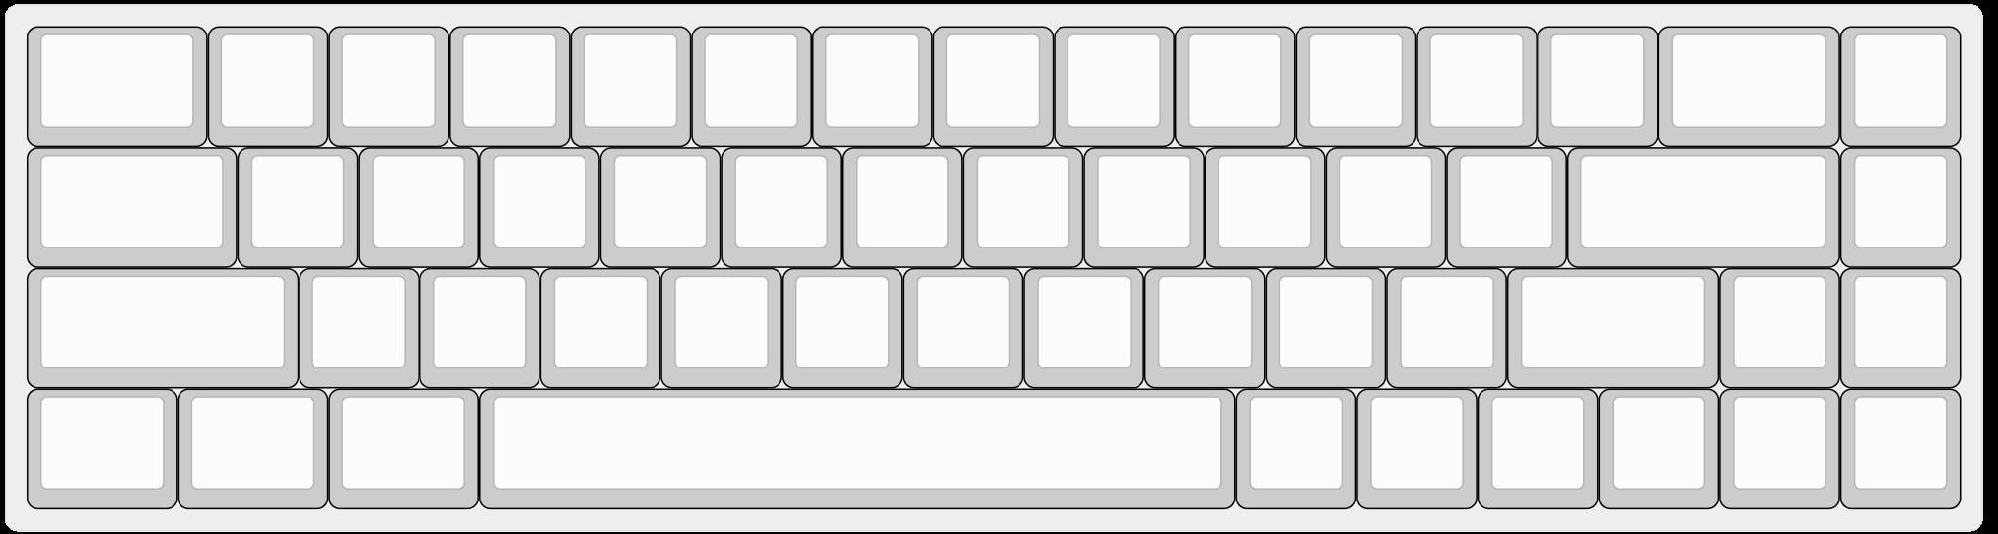
Task: Click the wide first key of the third row
Action: tap(162, 327)
